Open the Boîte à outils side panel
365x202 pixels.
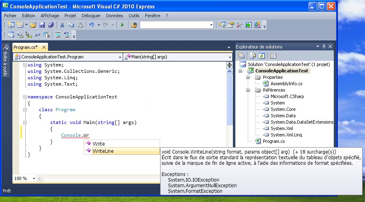click(x=5, y=60)
